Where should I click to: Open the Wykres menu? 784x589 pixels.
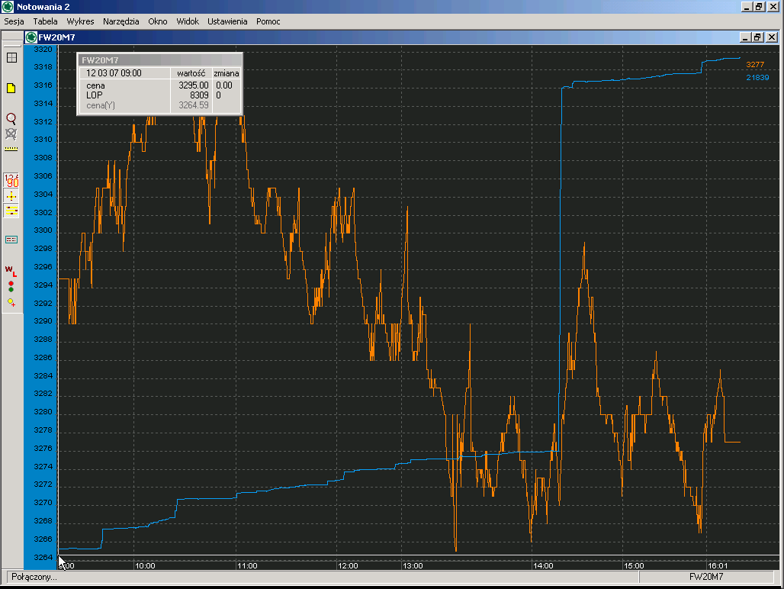80,21
